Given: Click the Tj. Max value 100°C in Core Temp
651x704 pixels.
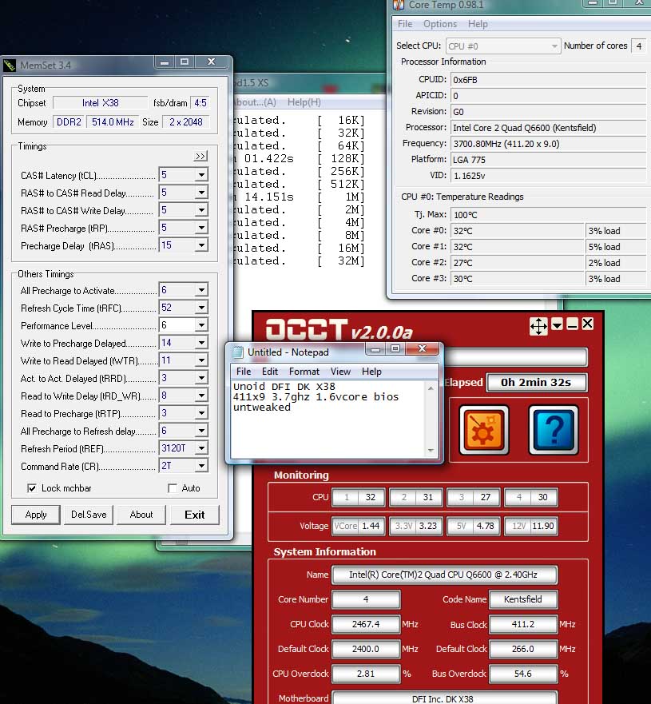Looking at the screenshot, I should point(548,215).
